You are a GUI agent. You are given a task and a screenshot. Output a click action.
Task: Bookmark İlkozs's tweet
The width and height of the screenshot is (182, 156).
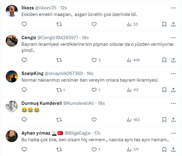[164, 24]
